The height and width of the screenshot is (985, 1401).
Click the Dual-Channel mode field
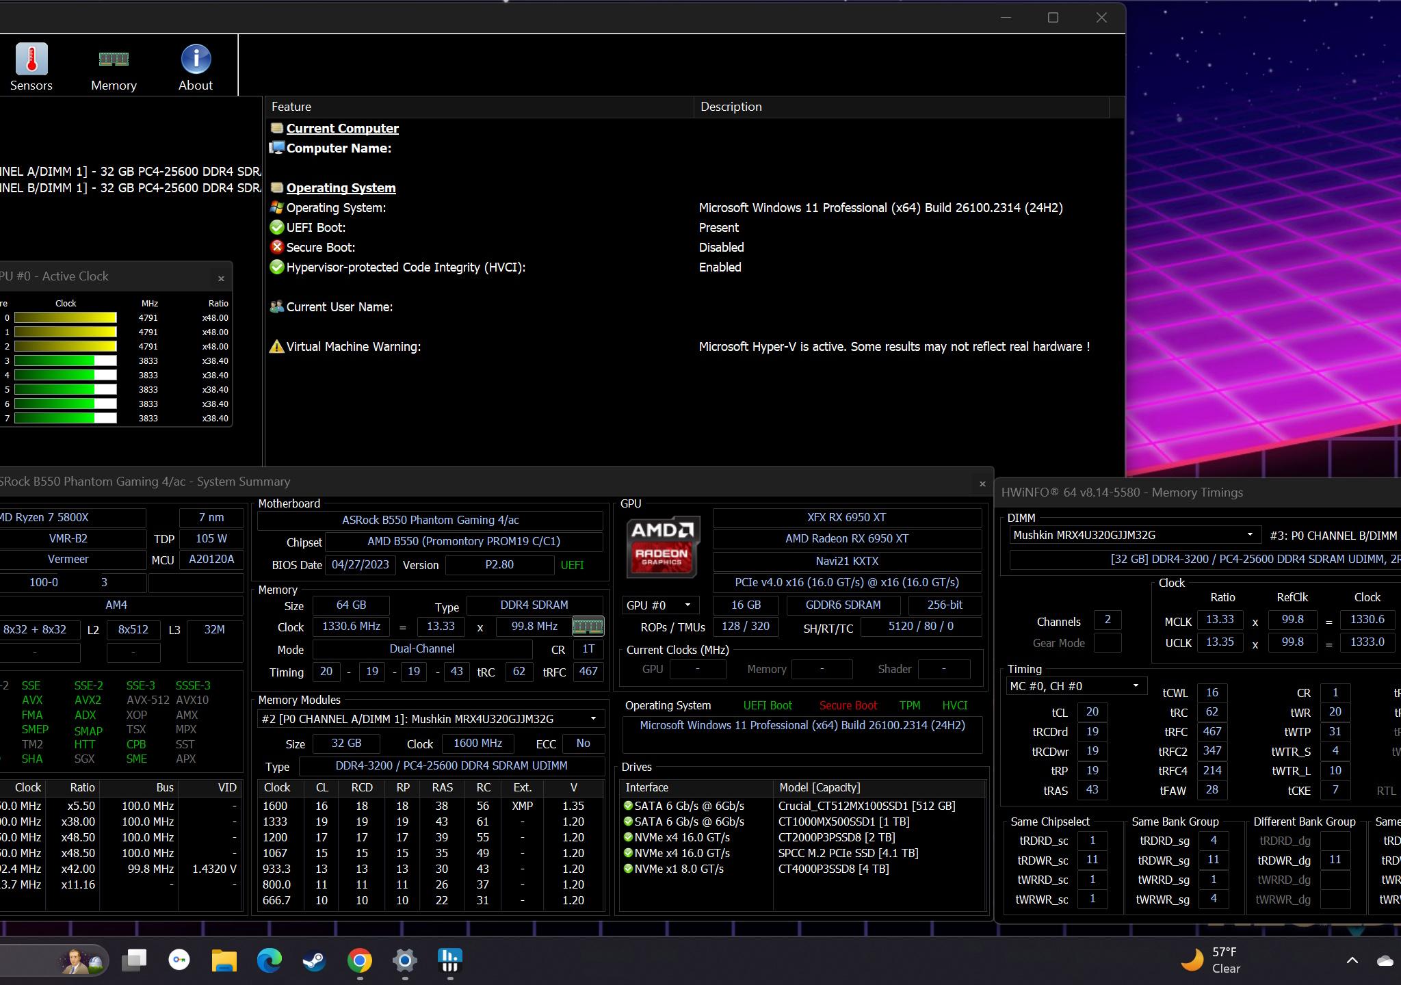click(422, 648)
